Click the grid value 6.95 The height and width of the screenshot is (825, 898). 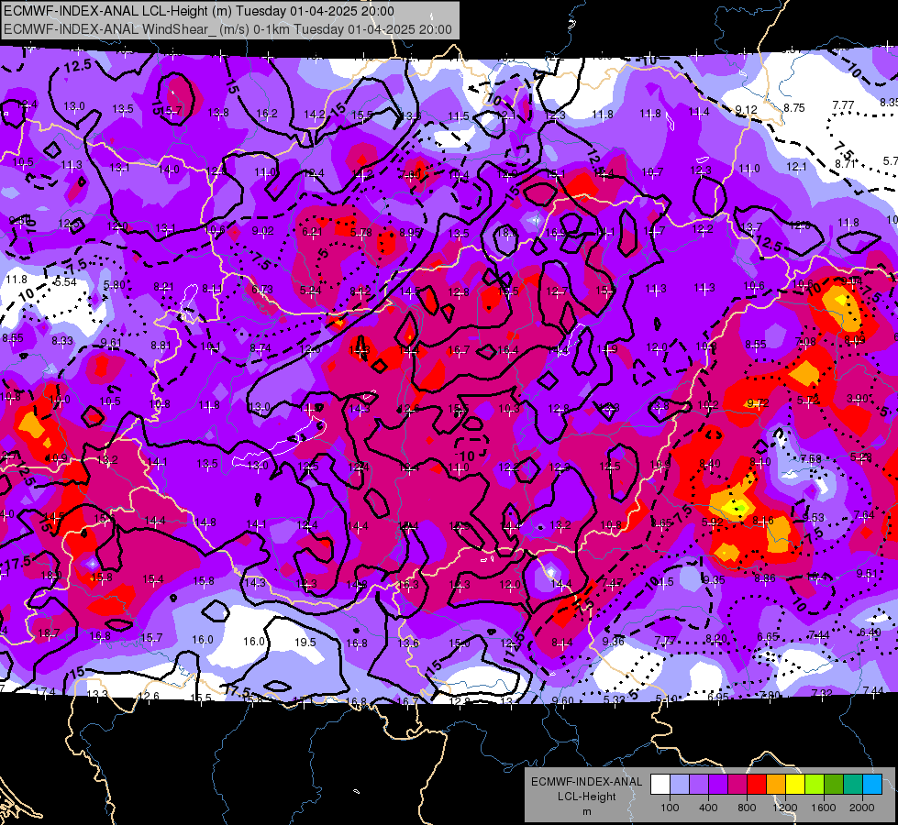[x=719, y=697]
